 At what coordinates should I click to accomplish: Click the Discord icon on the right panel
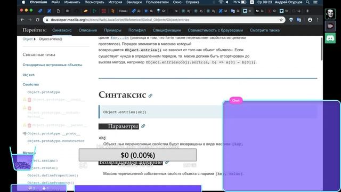point(330,38)
